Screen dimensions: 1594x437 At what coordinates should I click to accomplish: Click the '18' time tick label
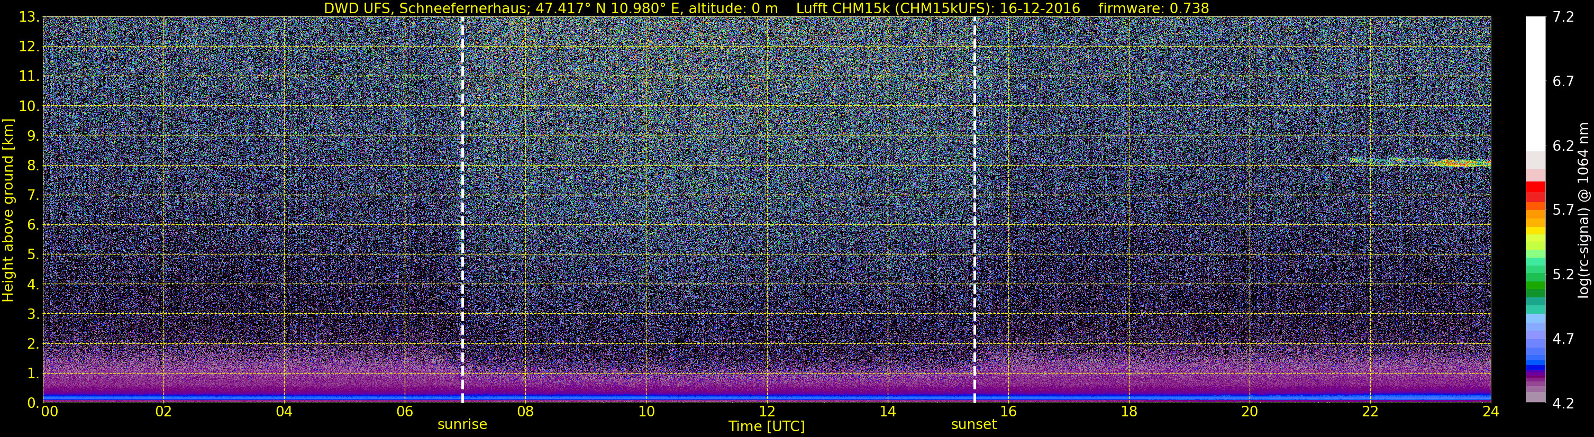[1128, 412]
